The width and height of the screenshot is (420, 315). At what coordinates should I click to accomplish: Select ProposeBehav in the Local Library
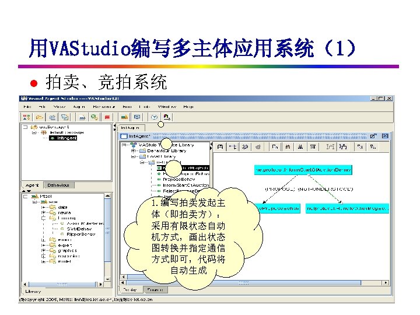click(x=179, y=179)
